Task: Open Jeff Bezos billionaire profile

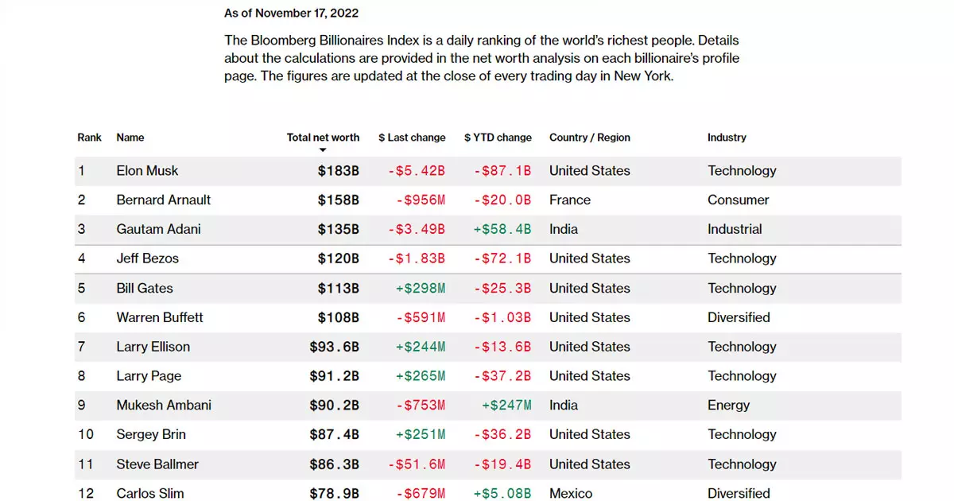Action: tap(148, 258)
